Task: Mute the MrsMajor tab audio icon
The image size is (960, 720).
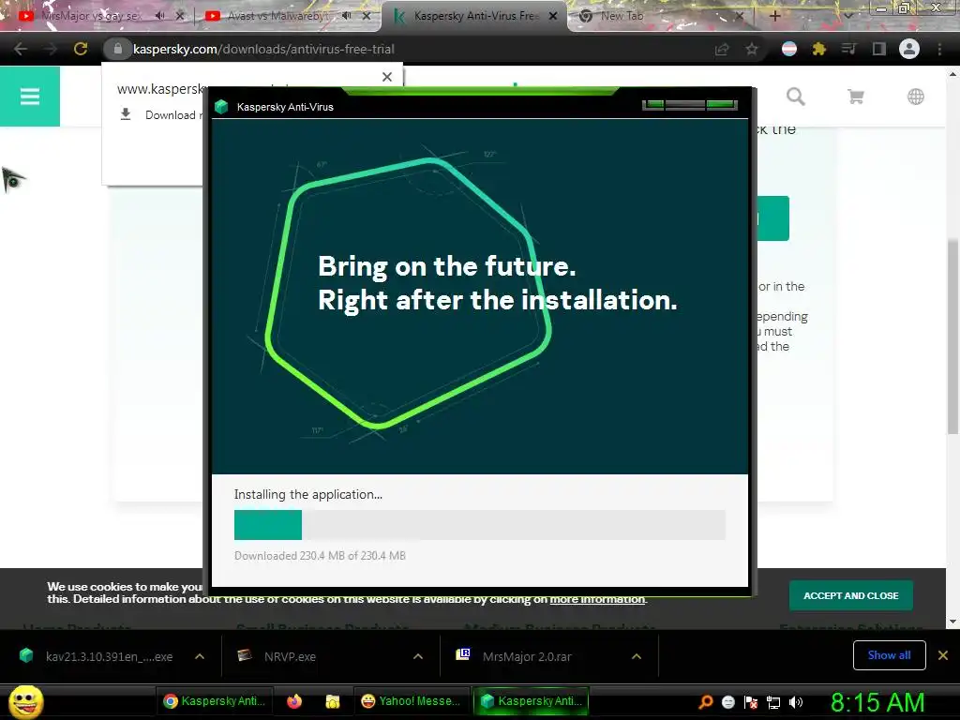Action: point(159,16)
